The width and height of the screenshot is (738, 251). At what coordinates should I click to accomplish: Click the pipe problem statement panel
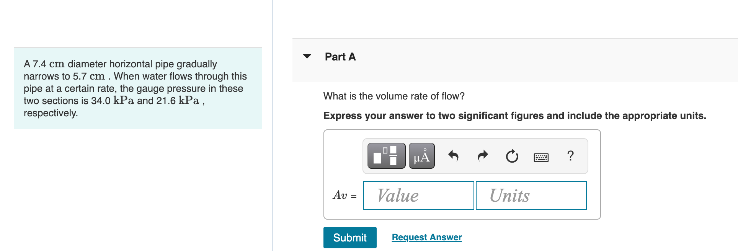tap(138, 88)
